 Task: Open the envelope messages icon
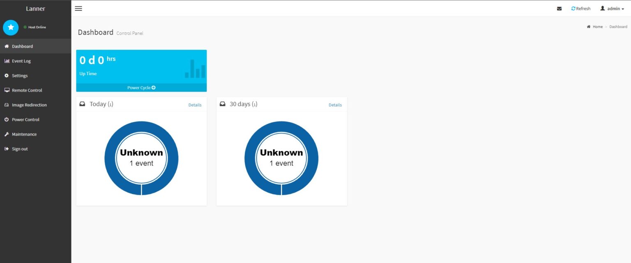[559, 9]
